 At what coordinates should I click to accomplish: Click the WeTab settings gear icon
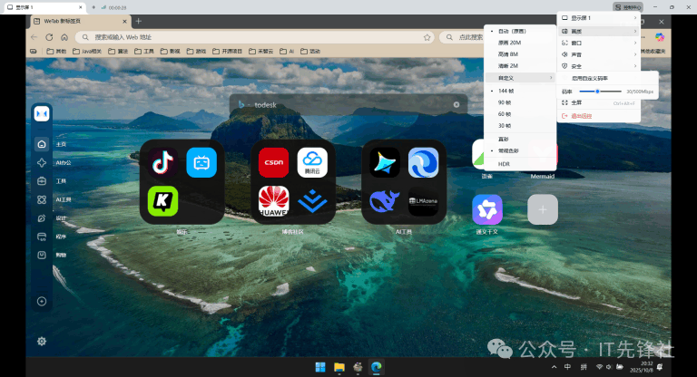pyautogui.click(x=42, y=341)
